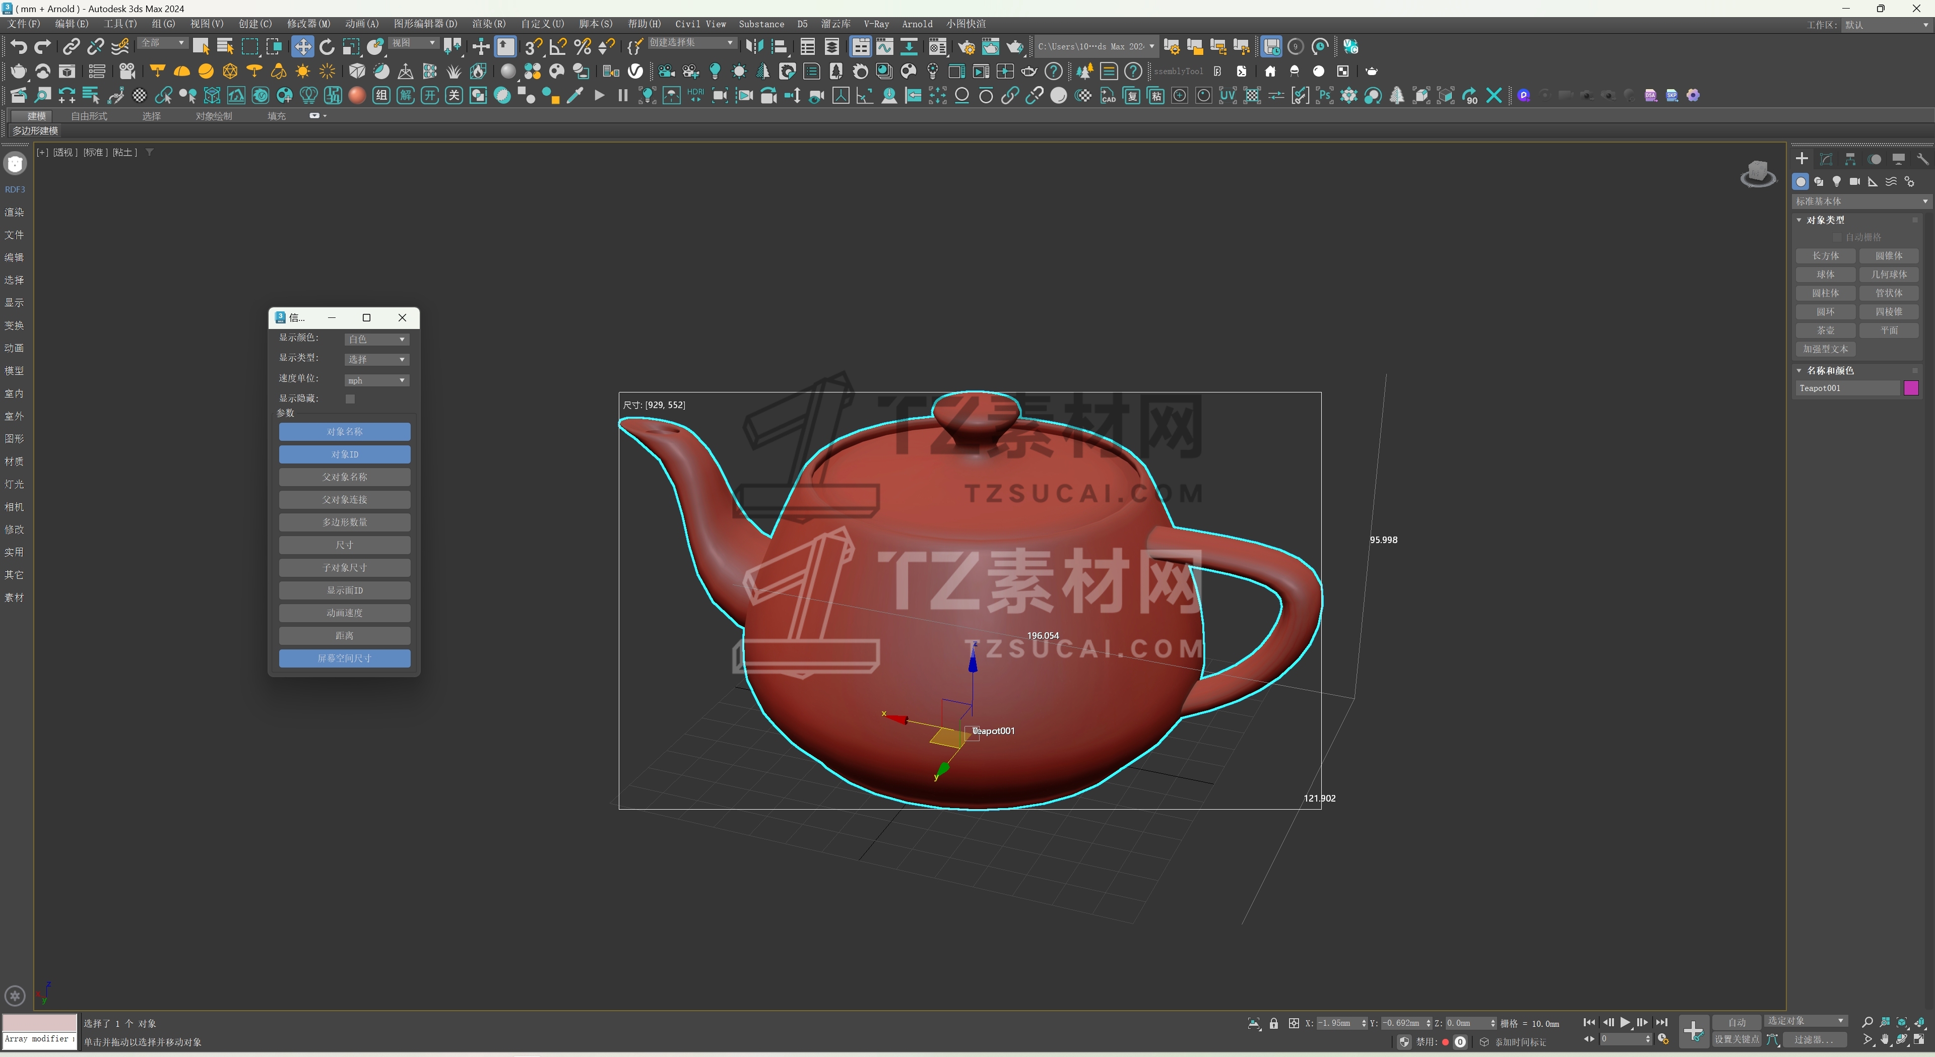Open the 速度单位 mph dropdown

(x=376, y=380)
